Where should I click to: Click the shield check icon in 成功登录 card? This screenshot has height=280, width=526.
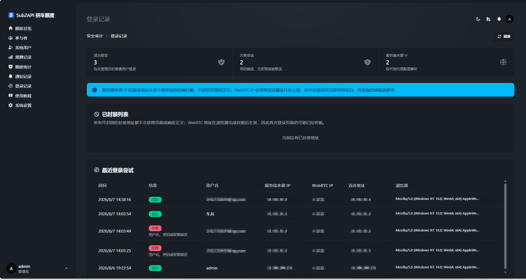pyautogui.click(x=221, y=62)
